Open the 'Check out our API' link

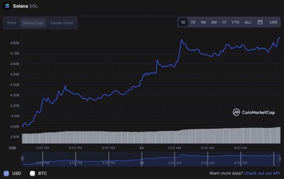[262, 174]
